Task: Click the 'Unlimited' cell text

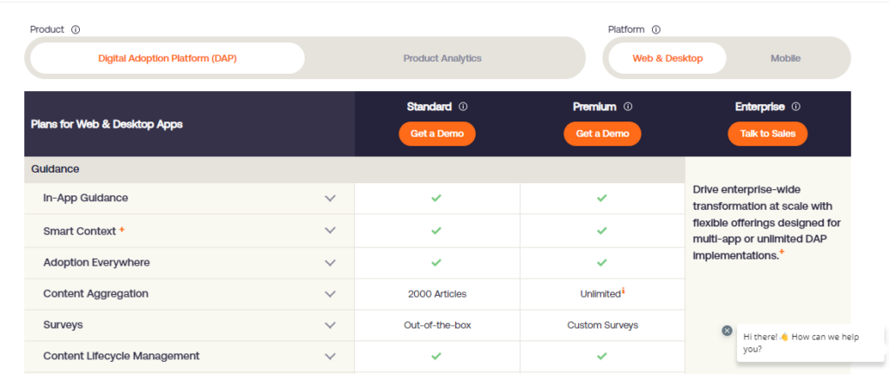Action: [600, 294]
